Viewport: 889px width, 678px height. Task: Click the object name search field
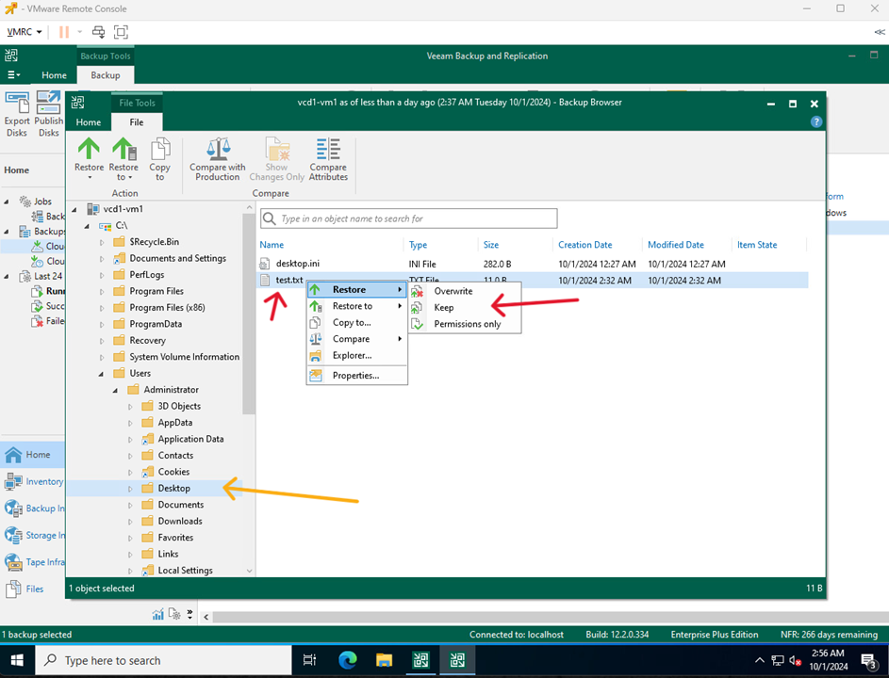[415, 218]
